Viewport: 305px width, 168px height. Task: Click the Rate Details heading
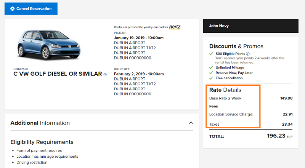pyautogui.click(x=225, y=90)
